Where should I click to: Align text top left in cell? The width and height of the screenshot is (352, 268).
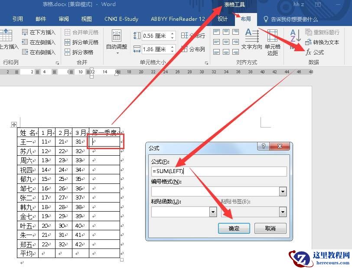tap(216, 32)
